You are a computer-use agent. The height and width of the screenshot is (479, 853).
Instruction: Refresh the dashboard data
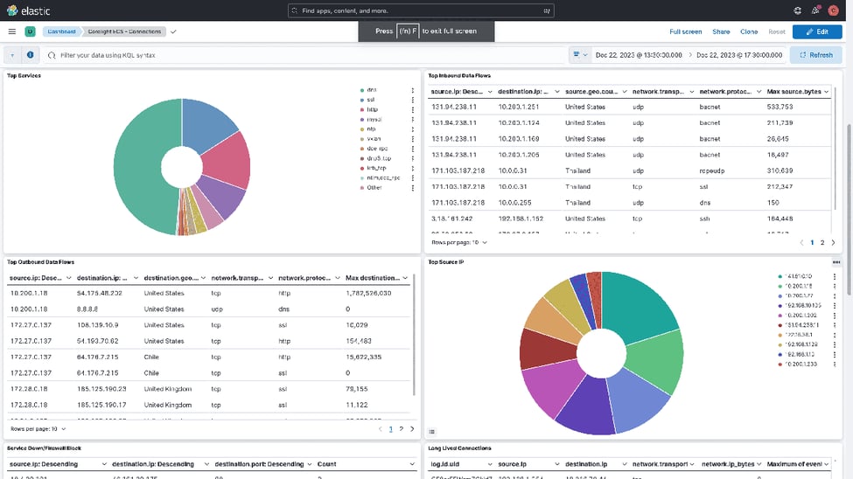pyautogui.click(x=815, y=54)
